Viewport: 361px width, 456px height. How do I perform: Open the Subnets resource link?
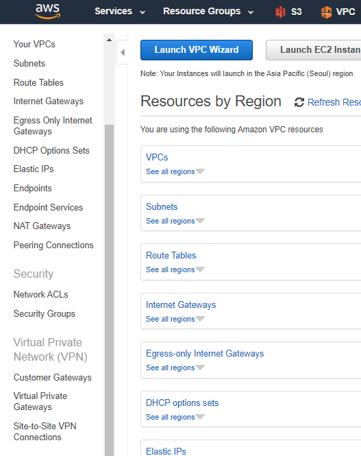click(x=162, y=207)
